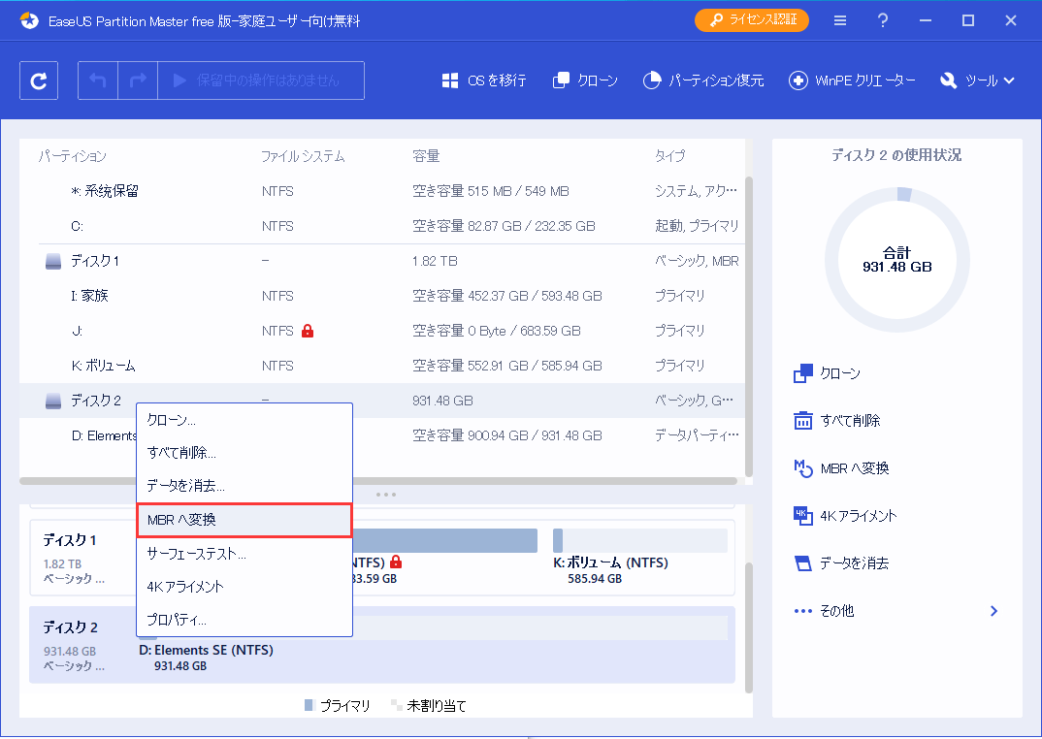Select the D: Elements SE (NTFS) bar in the disk map

coord(434,628)
